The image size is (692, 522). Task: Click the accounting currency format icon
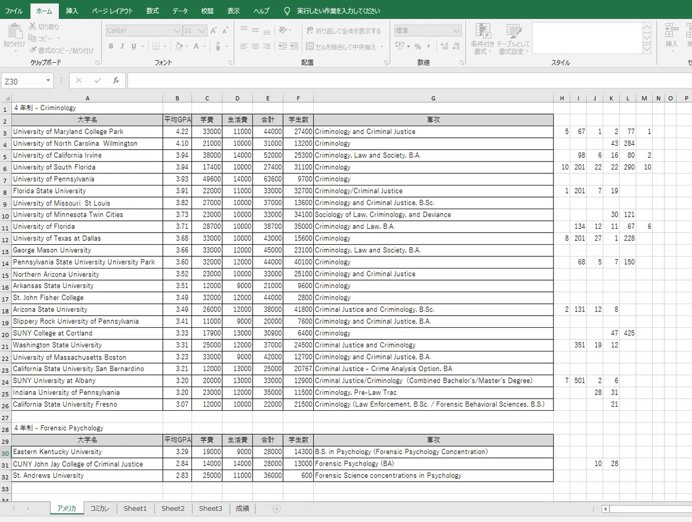(400, 47)
